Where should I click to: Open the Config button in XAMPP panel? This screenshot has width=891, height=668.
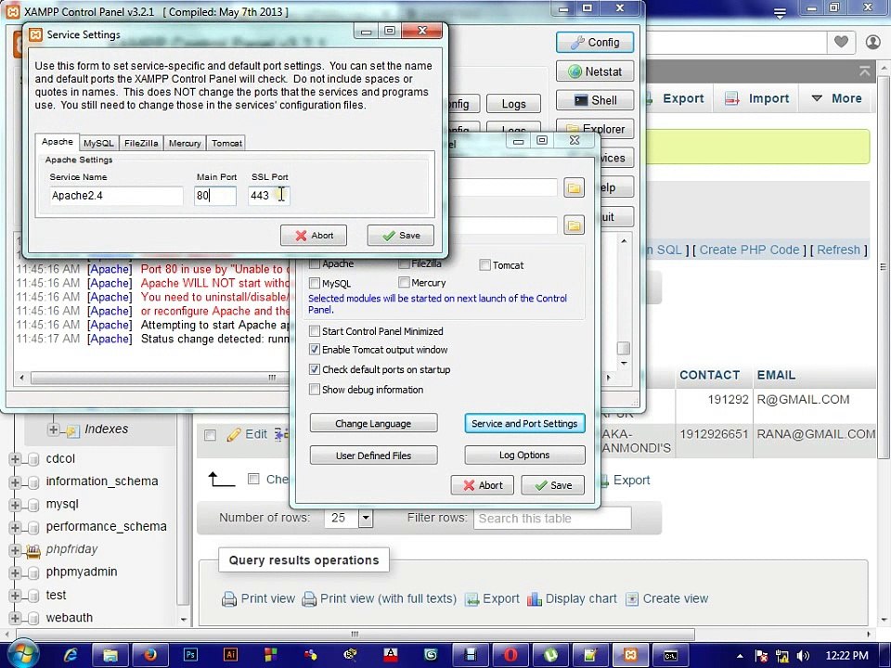pos(595,42)
